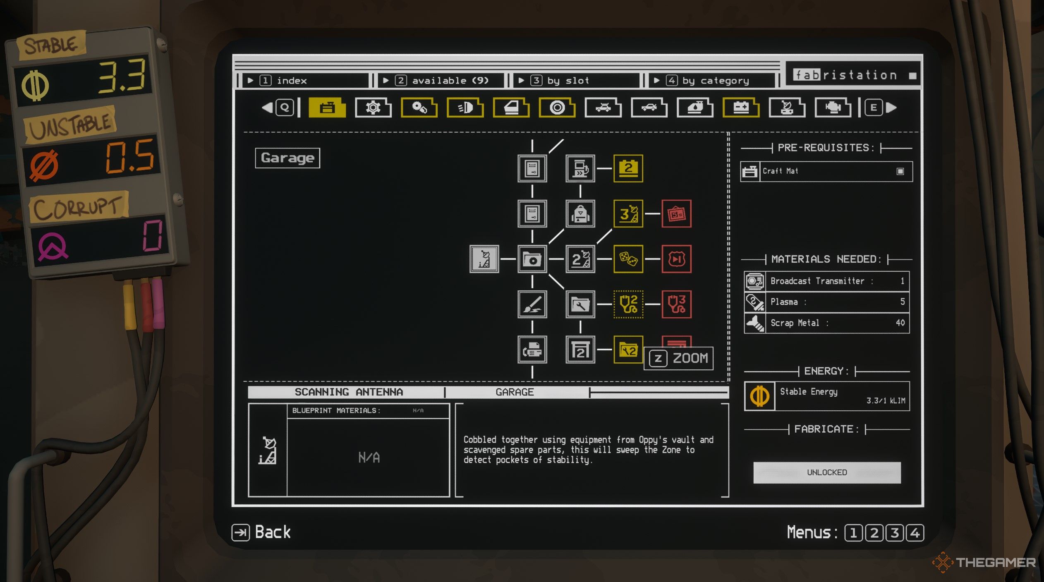
Task: Switch to the available (9) tab
Action: point(441,80)
